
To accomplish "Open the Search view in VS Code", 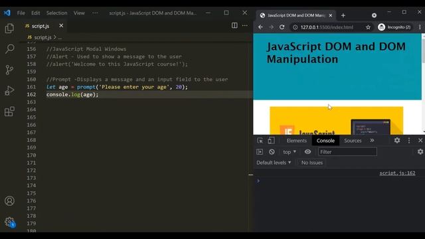I will pos(9,48).
